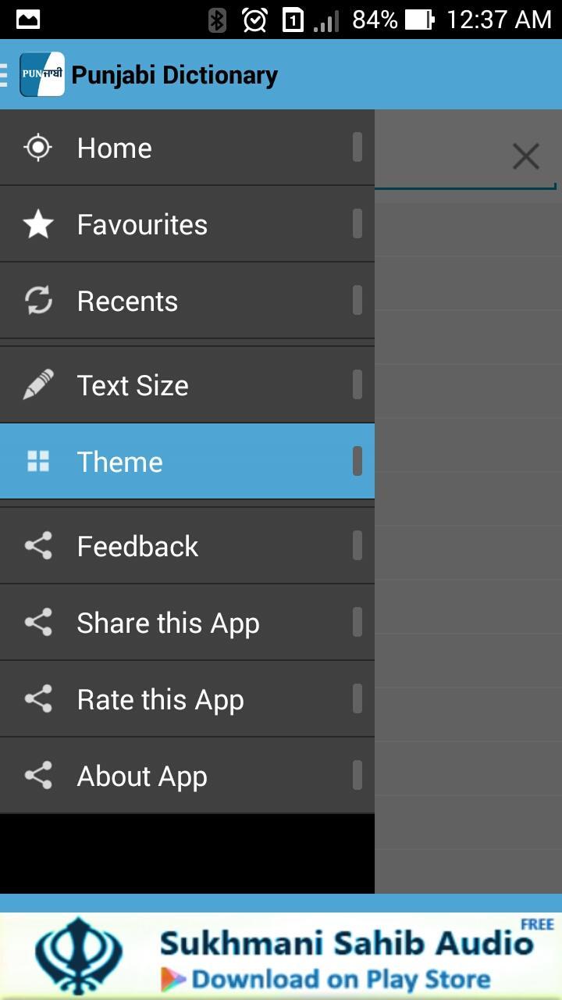Clear search with the X icon
Screen dimensions: 562x1000
click(x=526, y=156)
